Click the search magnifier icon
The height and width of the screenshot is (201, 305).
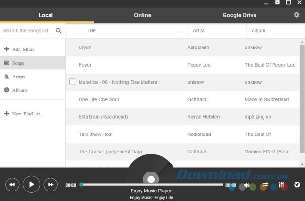pos(59,31)
